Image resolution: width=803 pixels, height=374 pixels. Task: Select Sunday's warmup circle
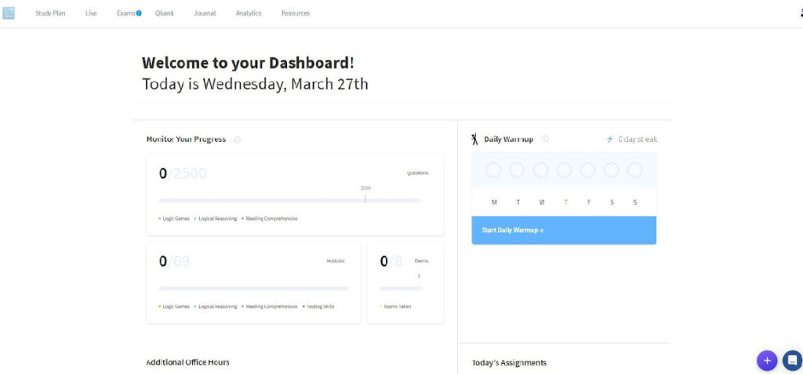[x=634, y=170]
